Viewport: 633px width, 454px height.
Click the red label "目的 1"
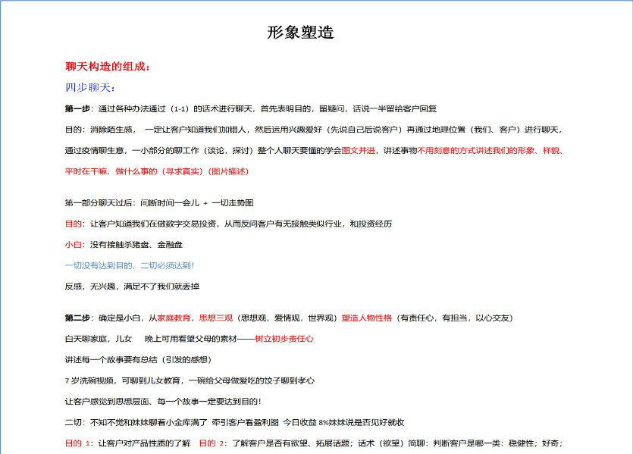(x=79, y=443)
